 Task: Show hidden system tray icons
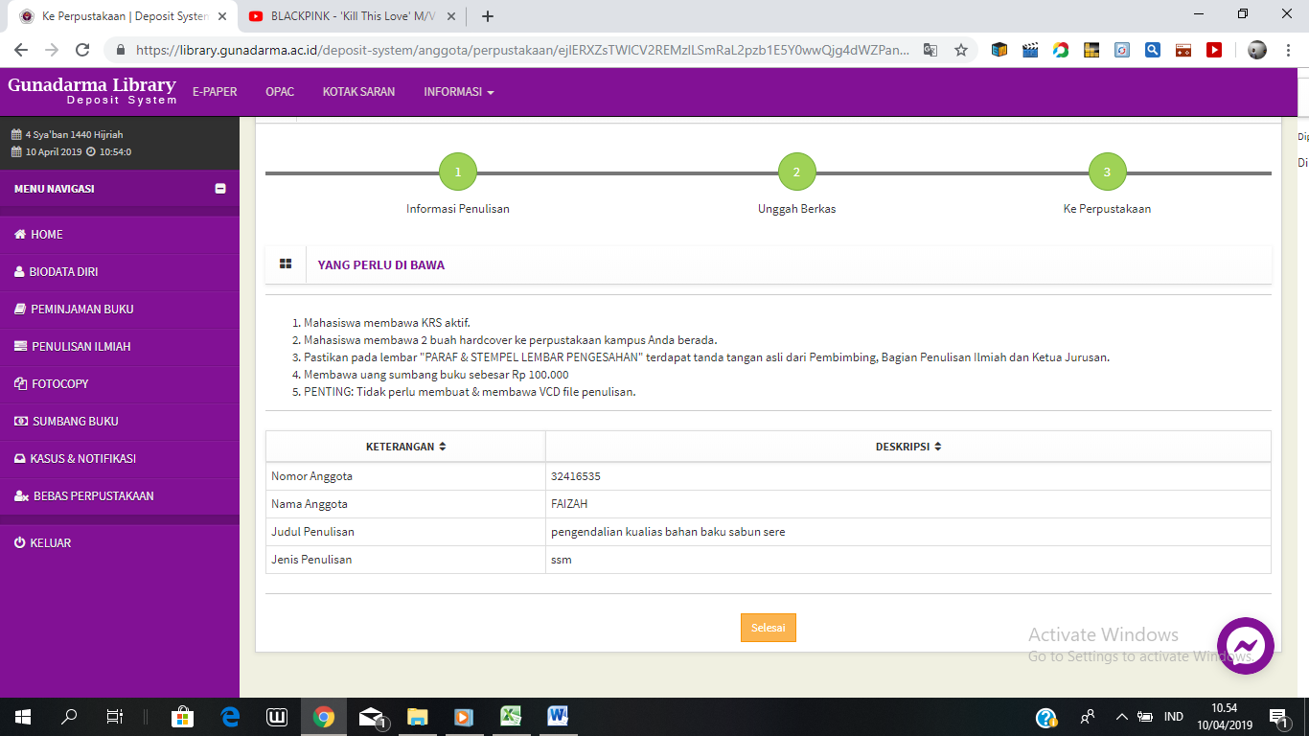coord(1121,717)
